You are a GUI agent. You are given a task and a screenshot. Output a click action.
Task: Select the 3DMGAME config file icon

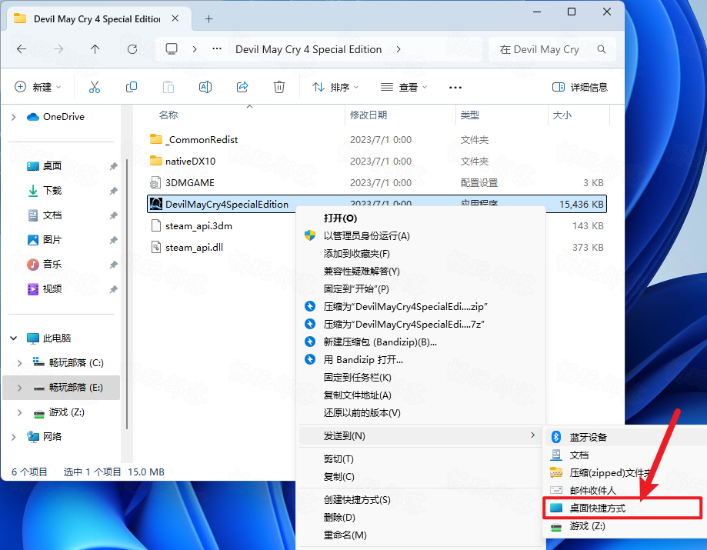[x=155, y=182]
